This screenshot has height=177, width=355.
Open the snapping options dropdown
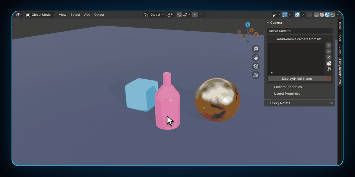[186, 14]
